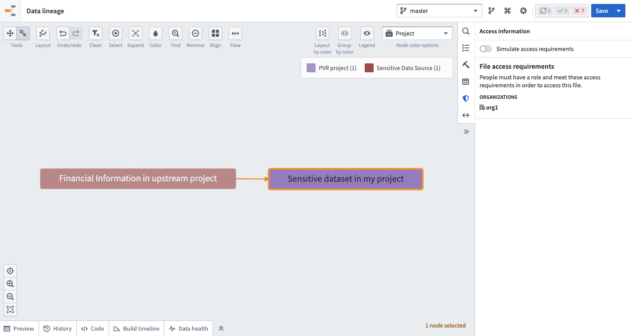This screenshot has height=336, width=632.
Task: Select the Sensitive dataset in my project node
Action: coord(346,179)
